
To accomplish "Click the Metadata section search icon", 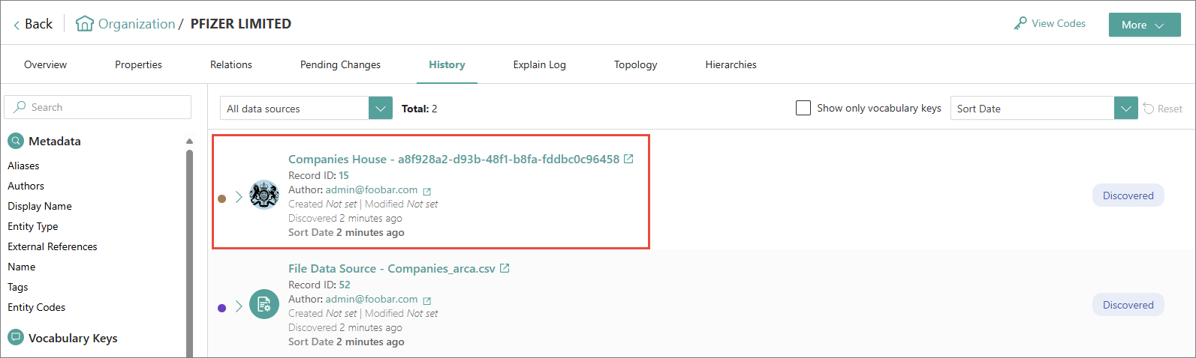I will (16, 141).
